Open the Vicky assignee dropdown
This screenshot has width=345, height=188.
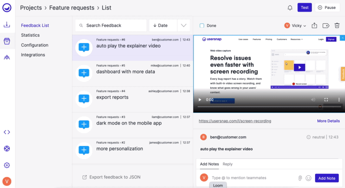295,25
